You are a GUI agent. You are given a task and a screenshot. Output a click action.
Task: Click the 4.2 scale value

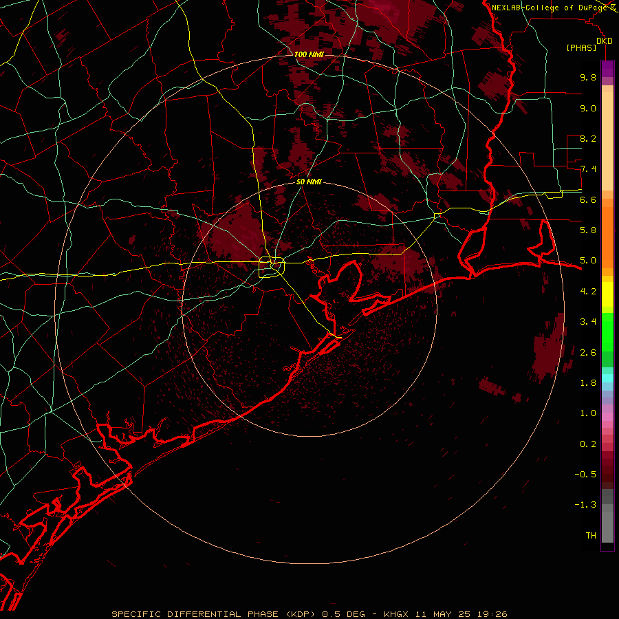588,292
